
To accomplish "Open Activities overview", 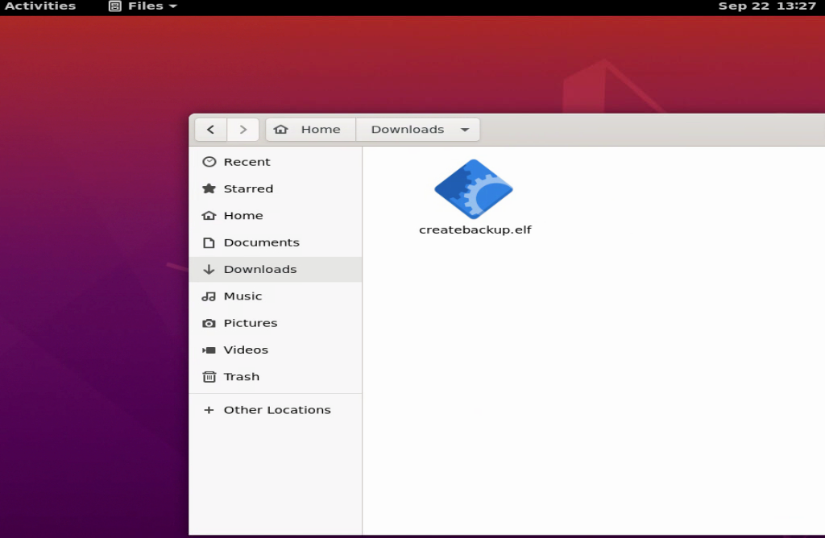I will pos(40,6).
